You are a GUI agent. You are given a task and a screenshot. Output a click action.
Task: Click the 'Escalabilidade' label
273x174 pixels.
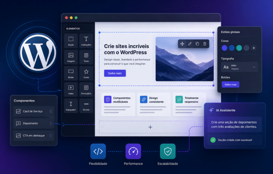pos(168,164)
